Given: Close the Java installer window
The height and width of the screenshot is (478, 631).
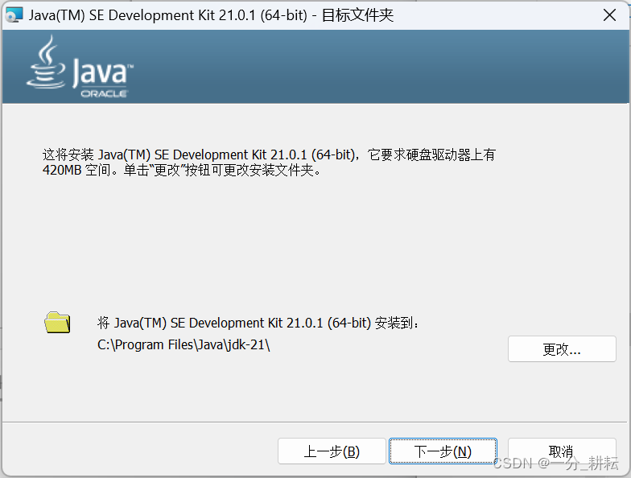Looking at the screenshot, I should (x=609, y=15).
